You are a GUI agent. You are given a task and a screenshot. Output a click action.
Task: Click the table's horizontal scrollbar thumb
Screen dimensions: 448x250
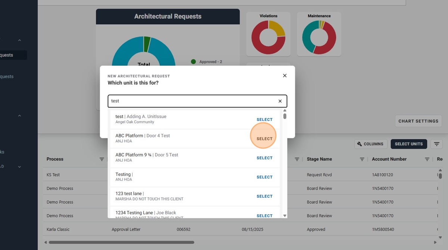pos(121,242)
